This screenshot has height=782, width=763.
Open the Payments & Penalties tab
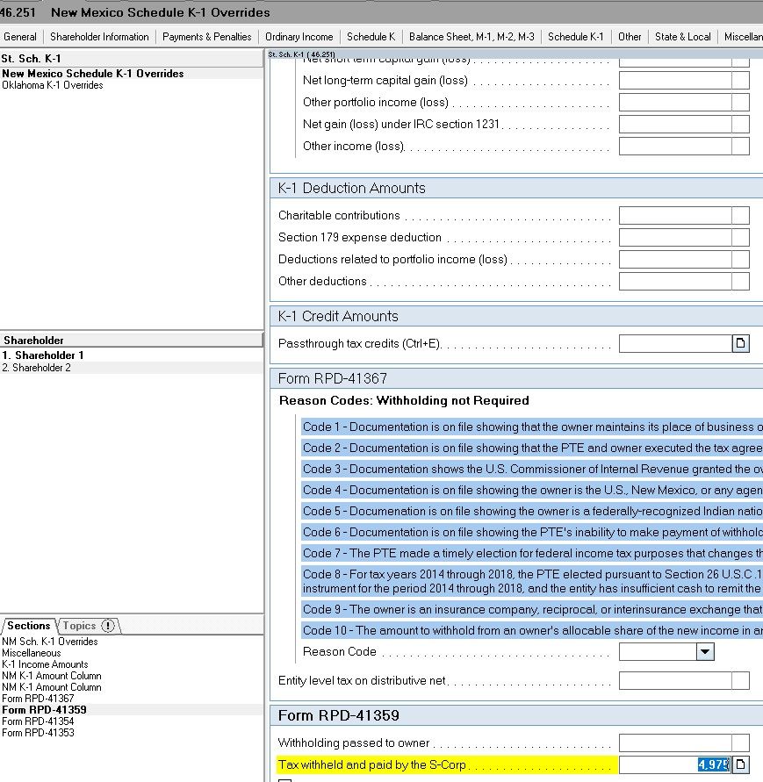coord(206,37)
